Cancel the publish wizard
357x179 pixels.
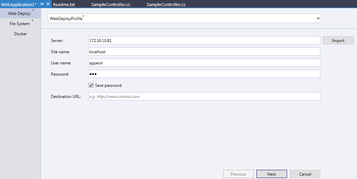[305, 174]
